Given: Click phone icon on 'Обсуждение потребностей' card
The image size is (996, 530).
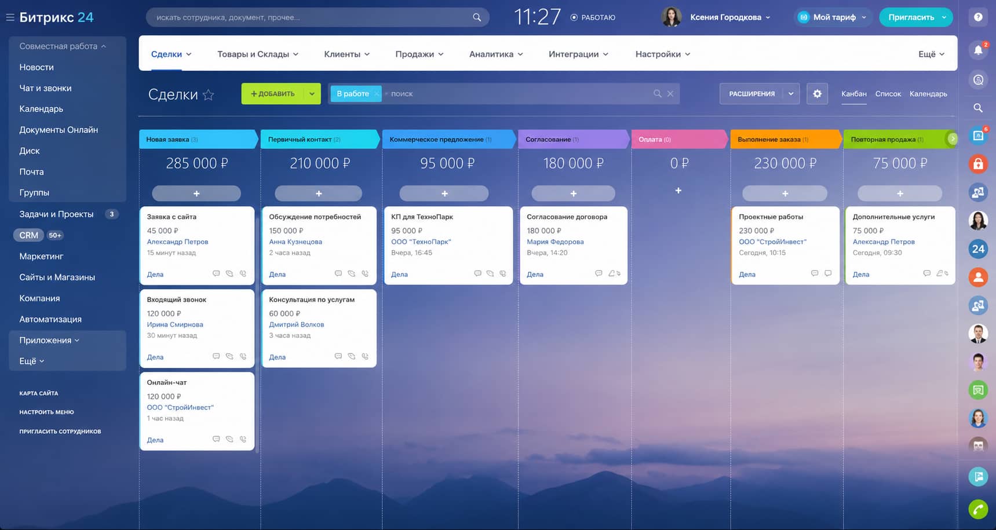Looking at the screenshot, I should (x=365, y=273).
